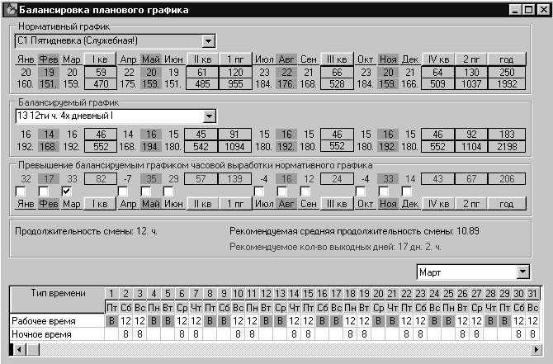Click год button in excess section
Image resolution: width=553 pixels, height=364 pixels.
[507, 204]
